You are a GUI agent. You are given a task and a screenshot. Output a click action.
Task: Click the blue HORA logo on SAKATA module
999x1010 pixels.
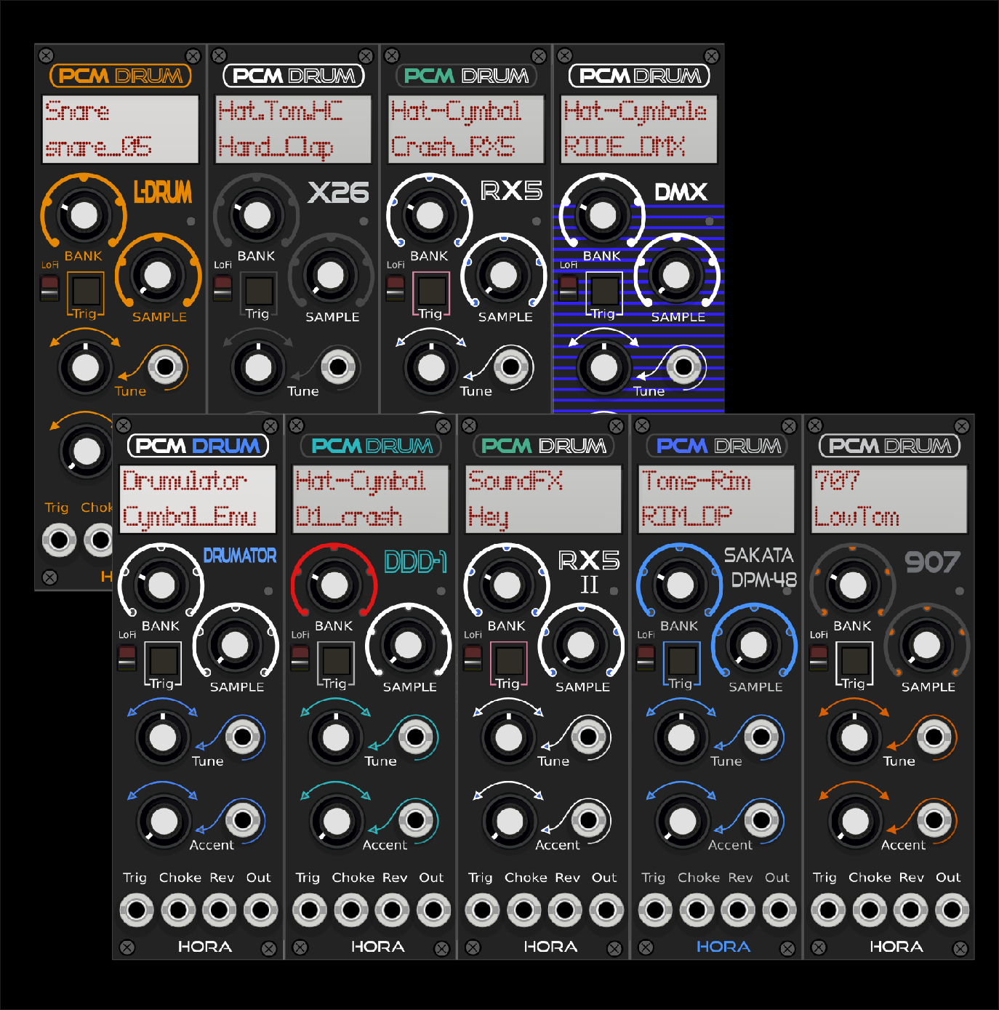(x=723, y=947)
